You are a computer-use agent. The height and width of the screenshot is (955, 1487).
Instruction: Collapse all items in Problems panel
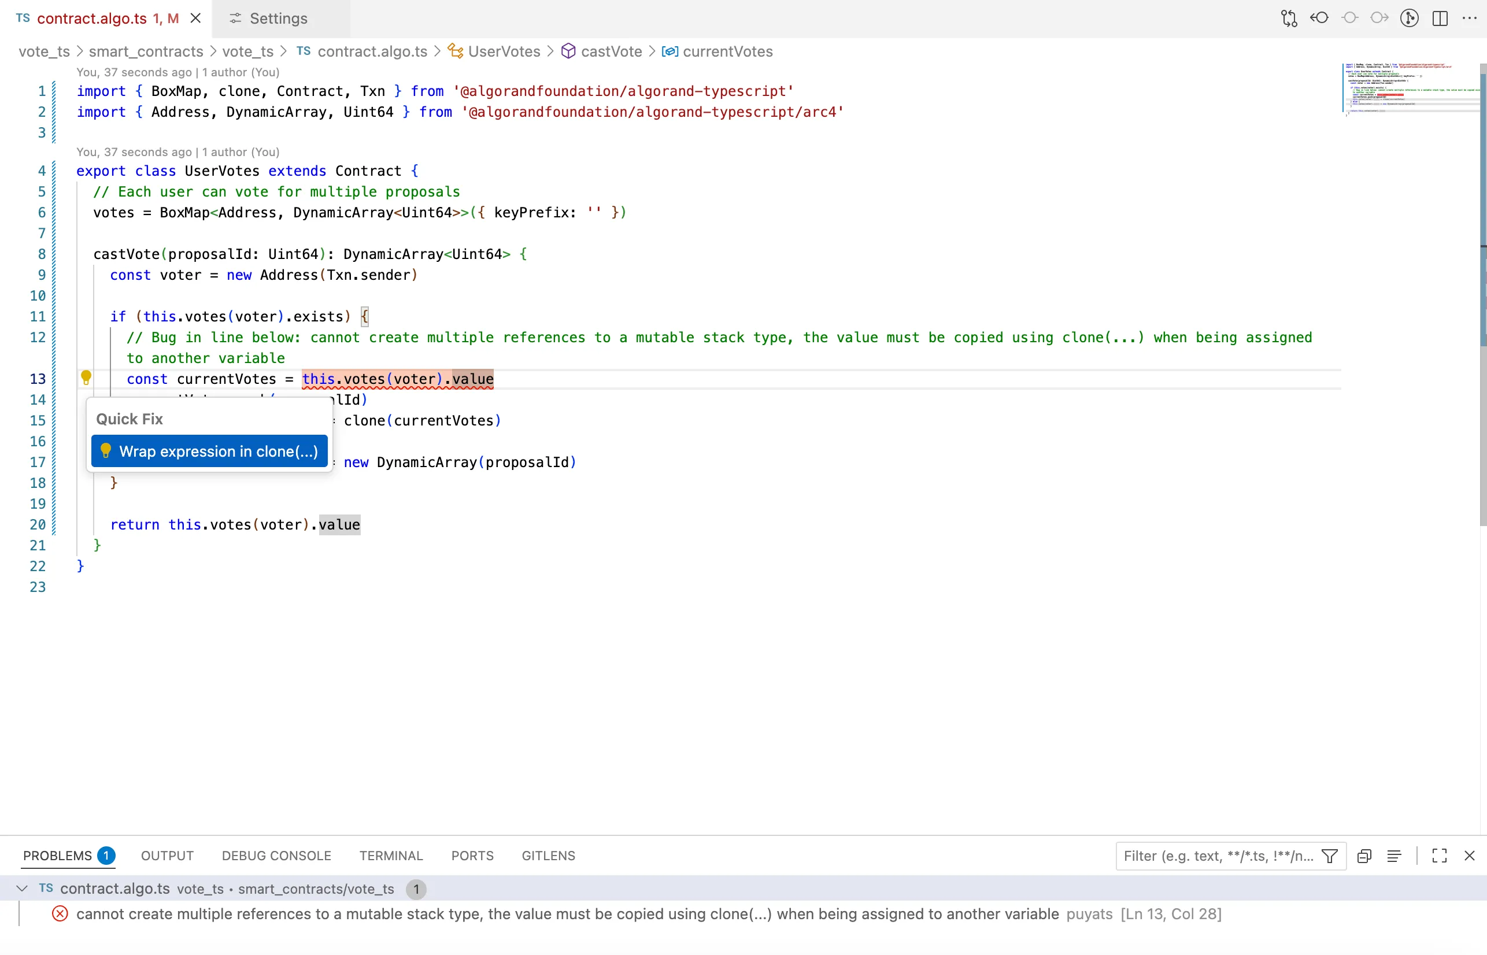click(x=1364, y=856)
